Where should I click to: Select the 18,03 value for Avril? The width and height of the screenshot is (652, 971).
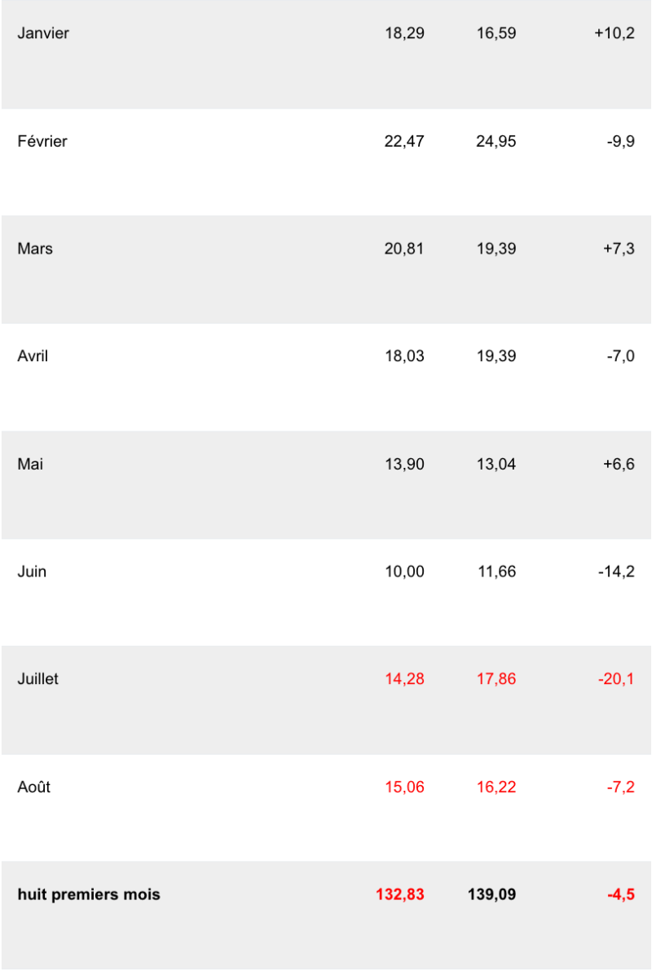(404, 356)
